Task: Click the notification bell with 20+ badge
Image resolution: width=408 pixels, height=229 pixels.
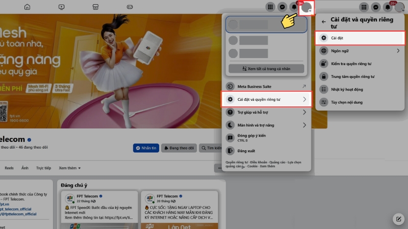Action: (x=390, y=7)
